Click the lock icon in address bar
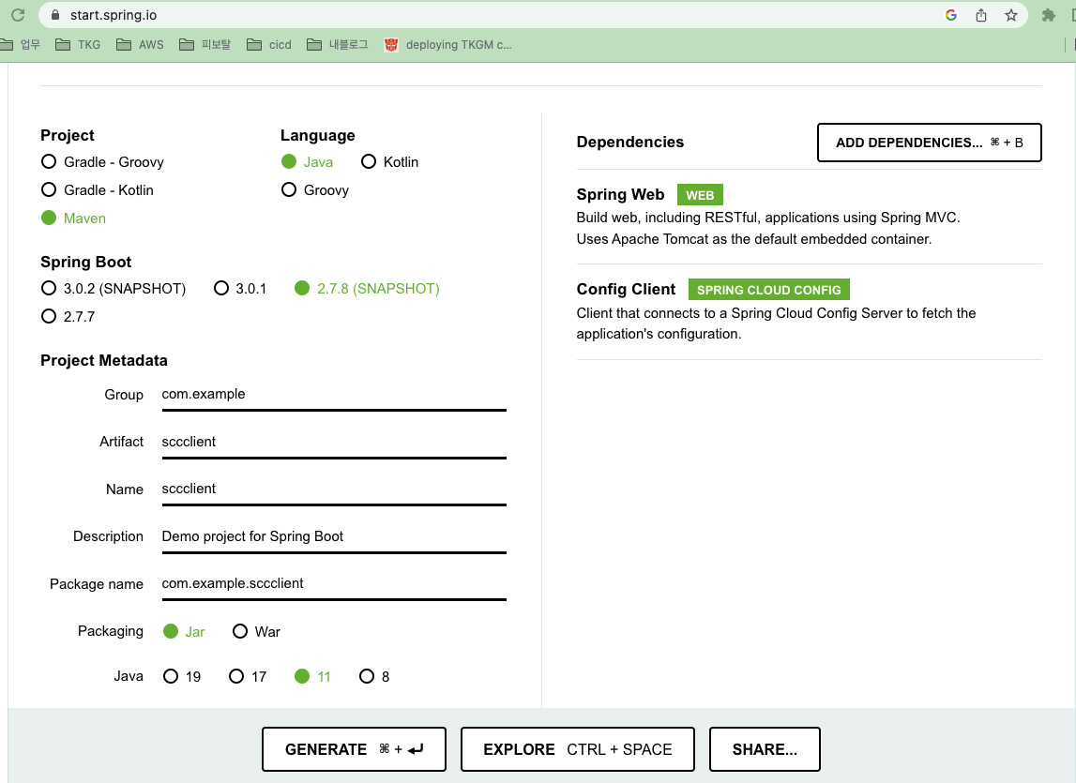The height and width of the screenshot is (783, 1076). click(55, 14)
